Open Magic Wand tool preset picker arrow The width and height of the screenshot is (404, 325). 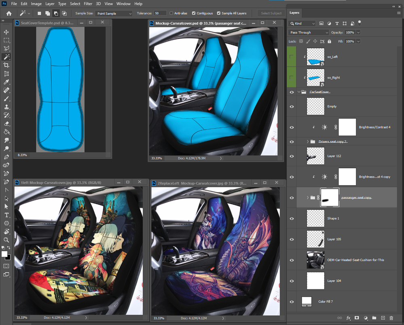pyautogui.click(x=29, y=13)
